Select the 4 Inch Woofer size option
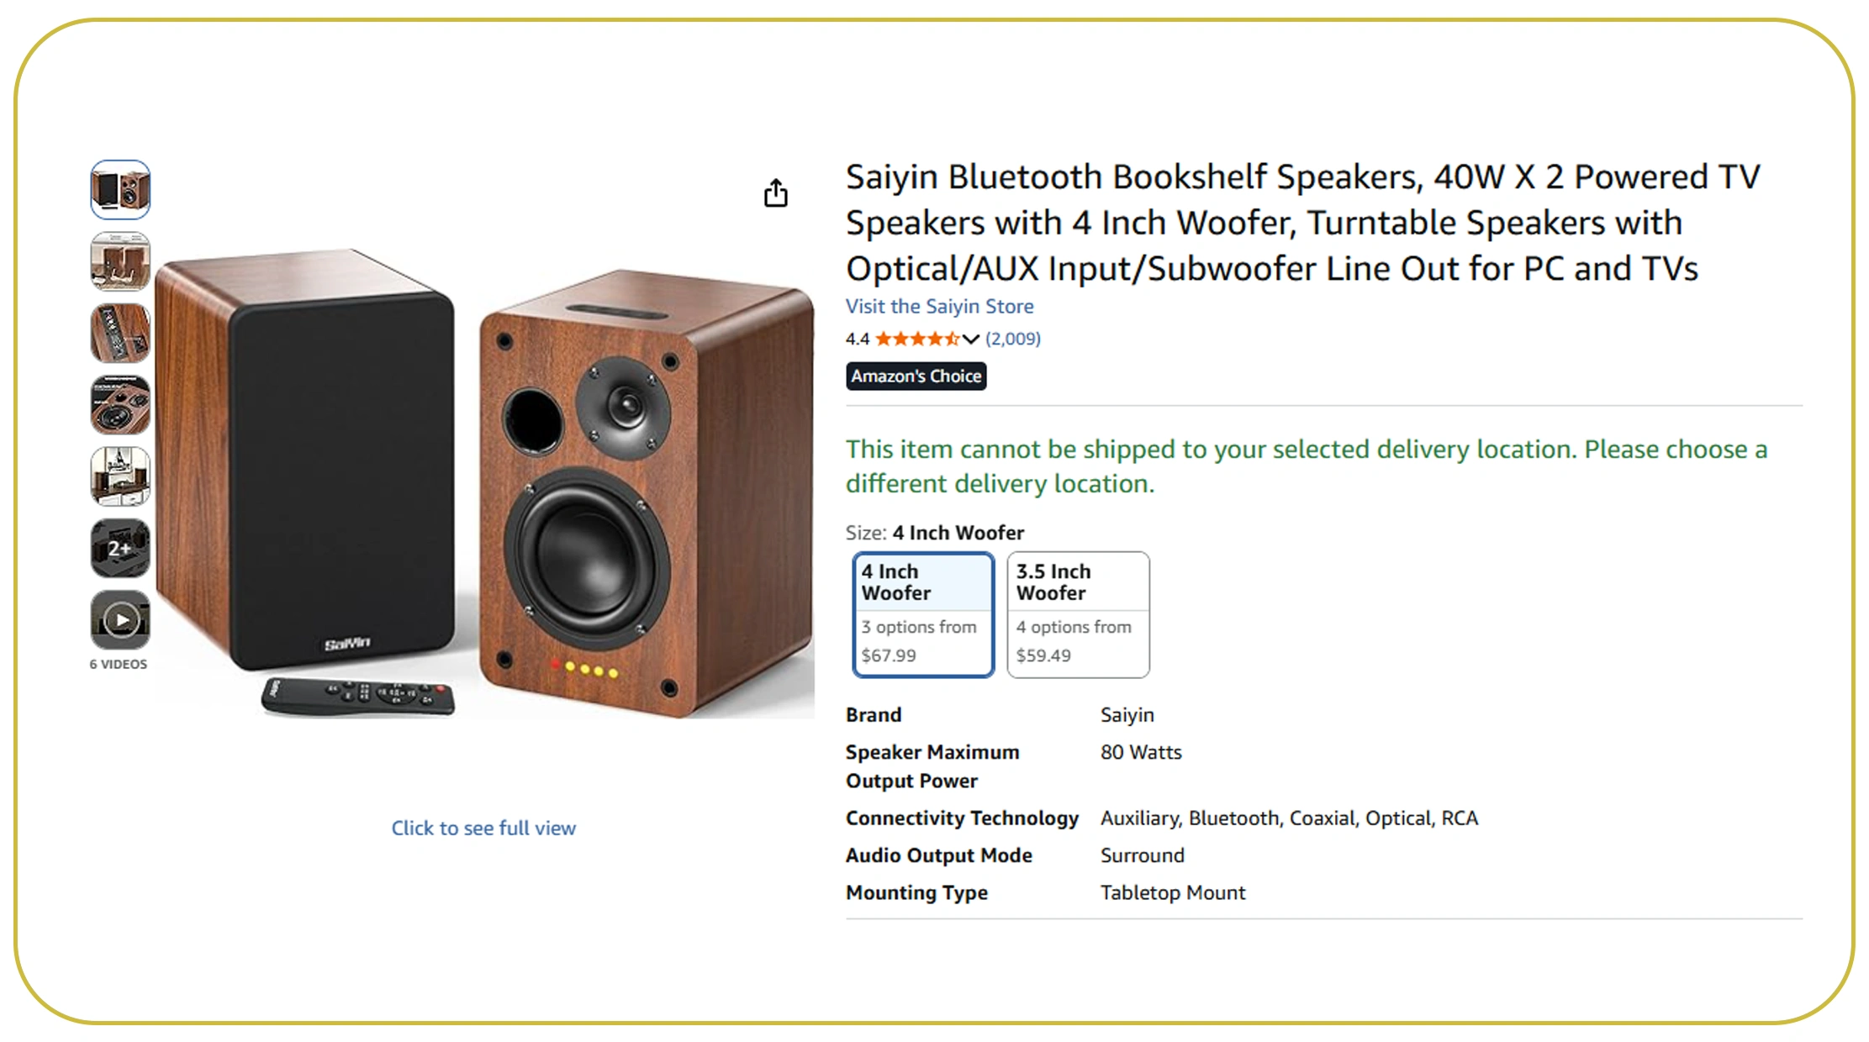The height and width of the screenshot is (1042, 1869). (x=922, y=614)
